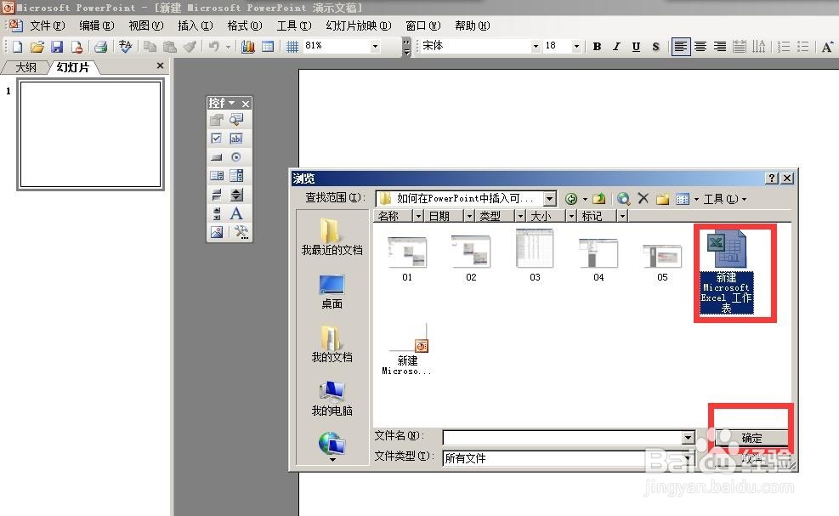Select the Combo Box control tool

click(236, 176)
